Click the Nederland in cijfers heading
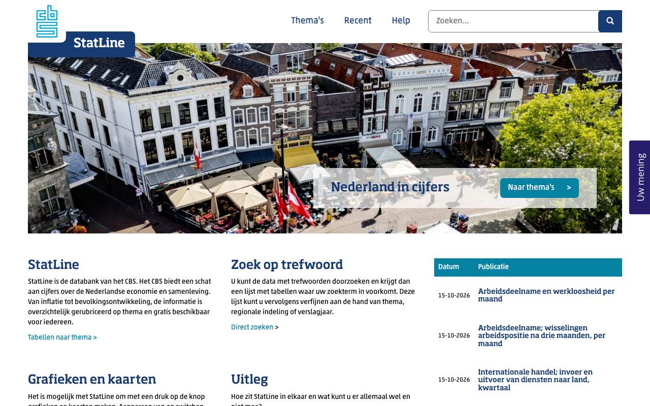Viewport: 650px width, 406px height. pos(390,187)
